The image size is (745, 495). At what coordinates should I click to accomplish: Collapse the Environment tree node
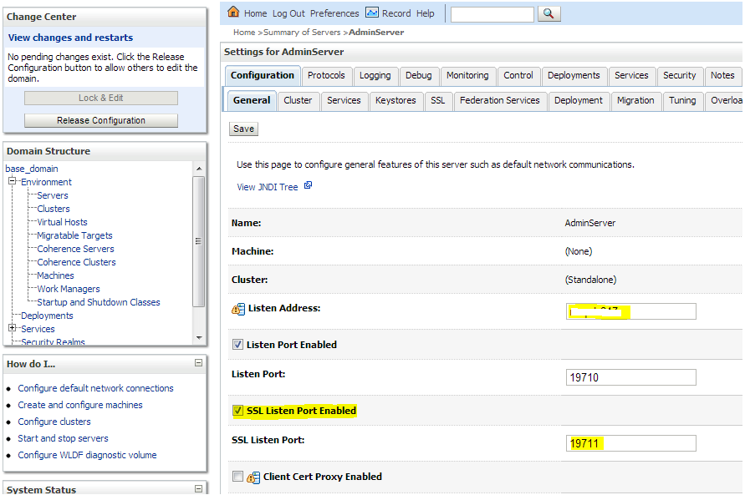pyautogui.click(x=12, y=181)
